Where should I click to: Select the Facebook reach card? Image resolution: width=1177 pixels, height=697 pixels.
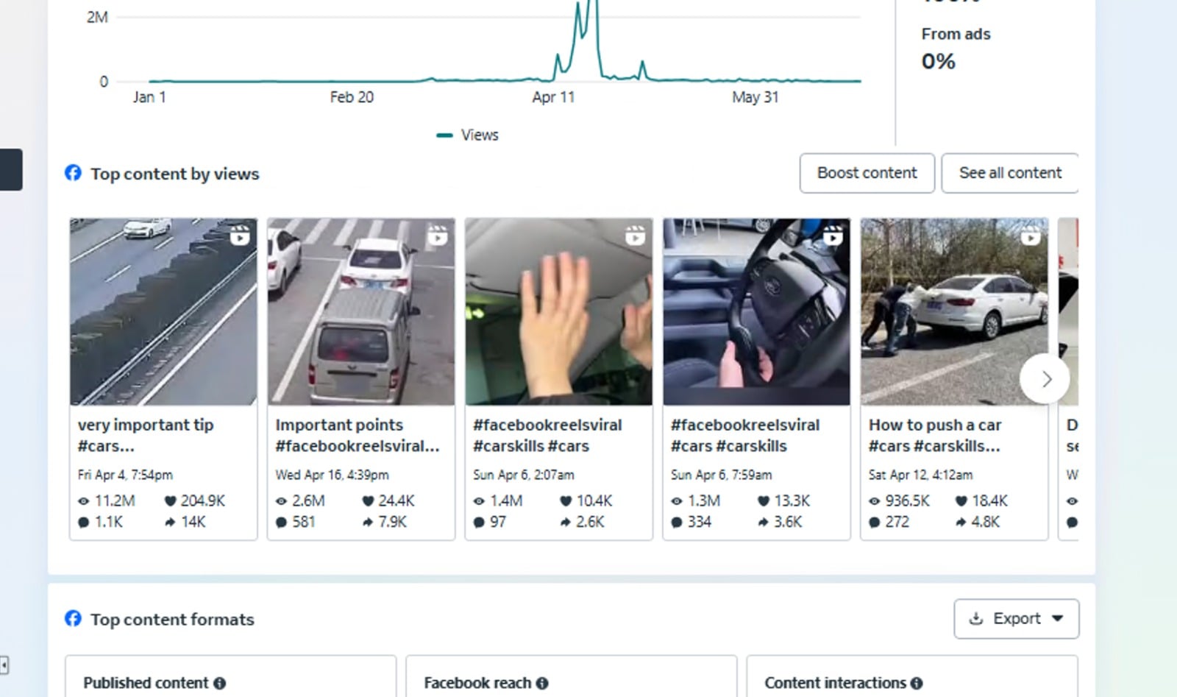571,677
